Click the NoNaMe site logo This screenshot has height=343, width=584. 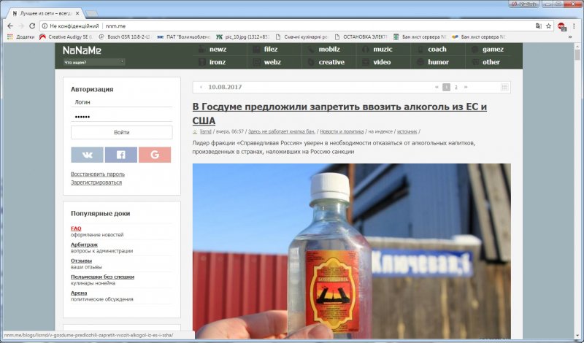82,50
